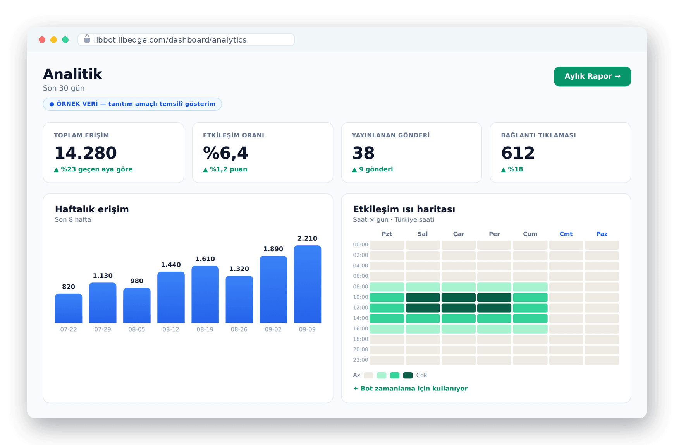Click the 08-26 bar showing 1.320
The image size is (674, 445).
coord(239,299)
